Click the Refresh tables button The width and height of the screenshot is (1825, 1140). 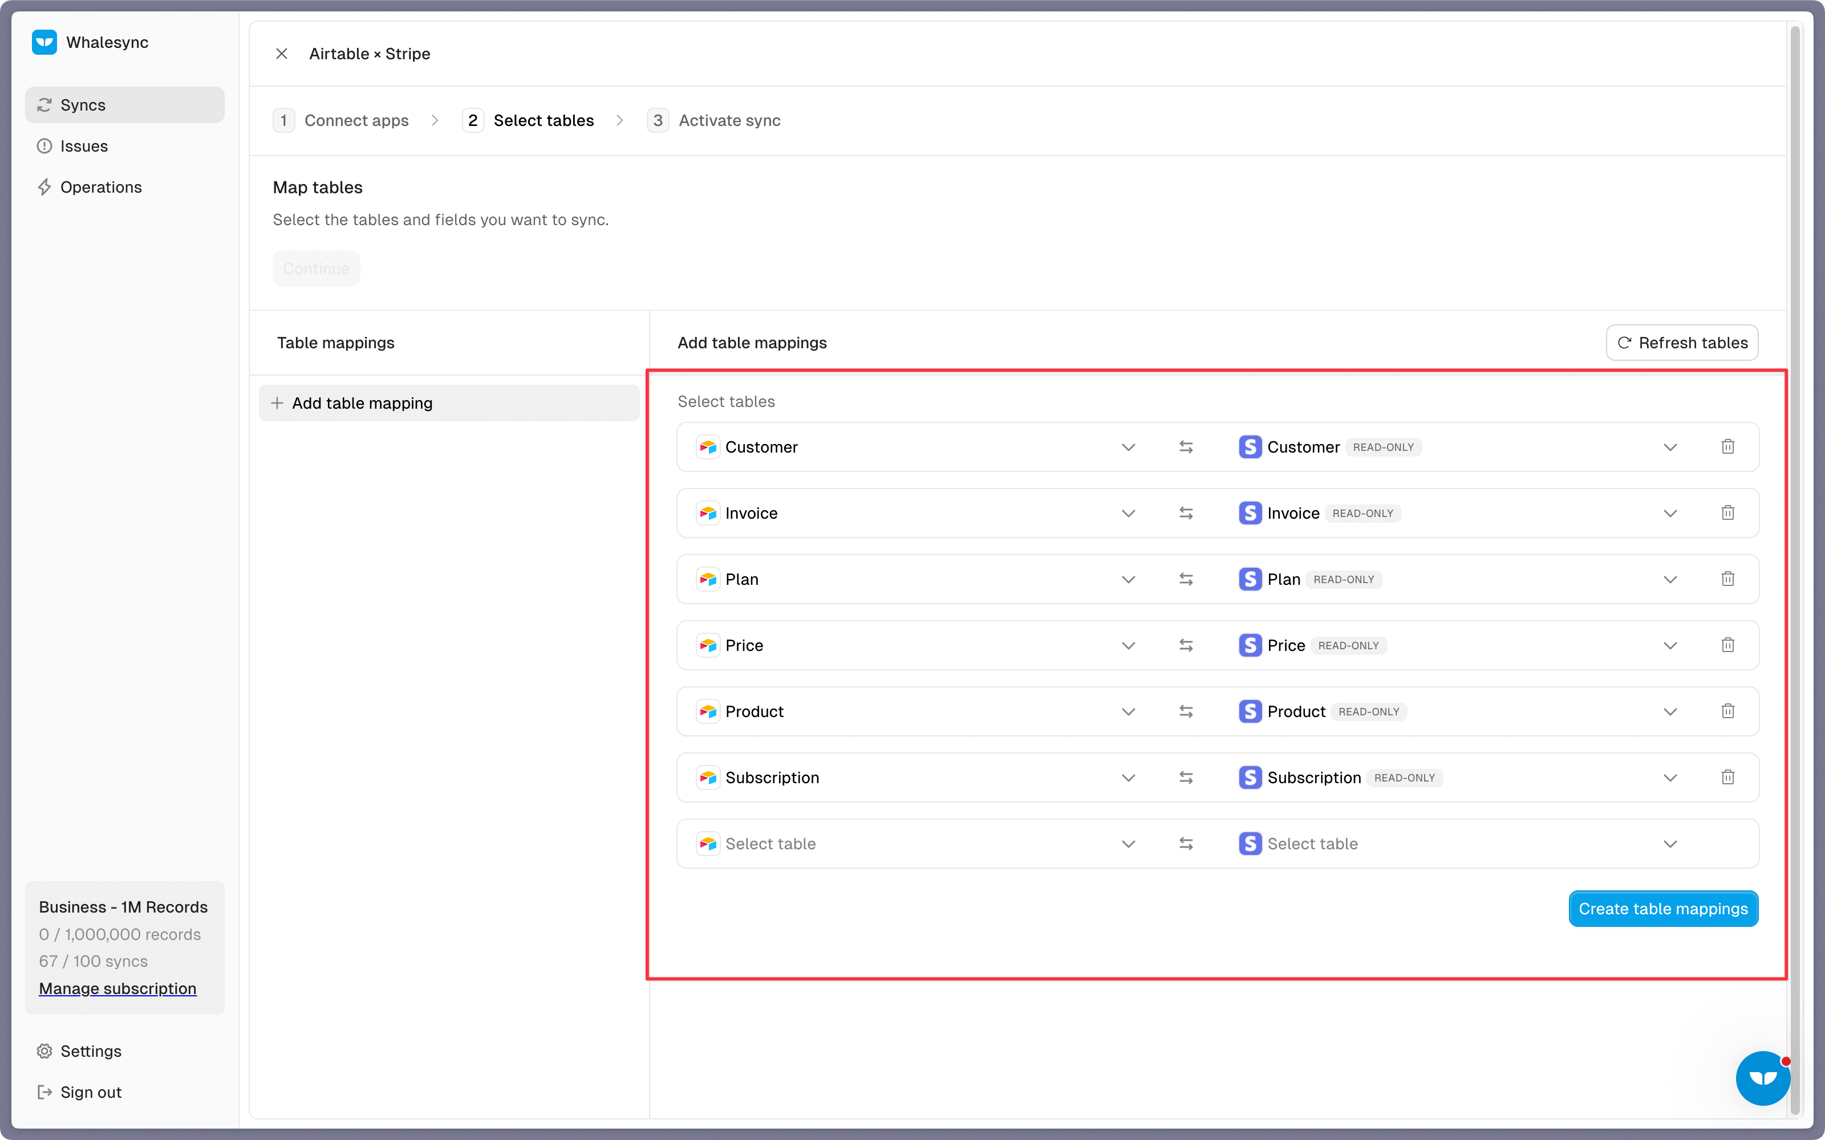pos(1682,343)
